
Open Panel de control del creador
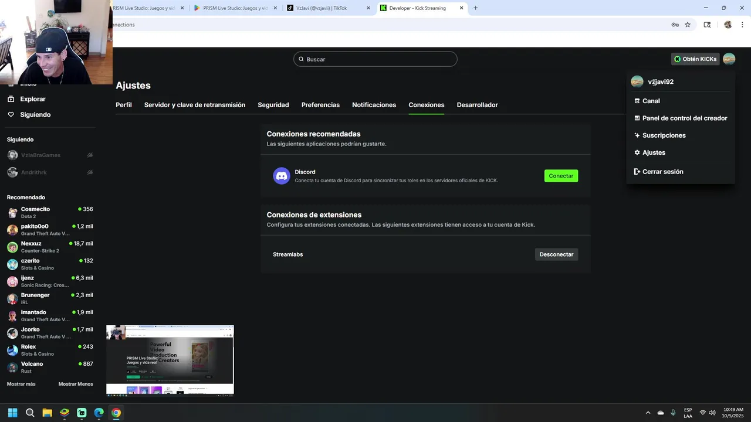[681, 118]
